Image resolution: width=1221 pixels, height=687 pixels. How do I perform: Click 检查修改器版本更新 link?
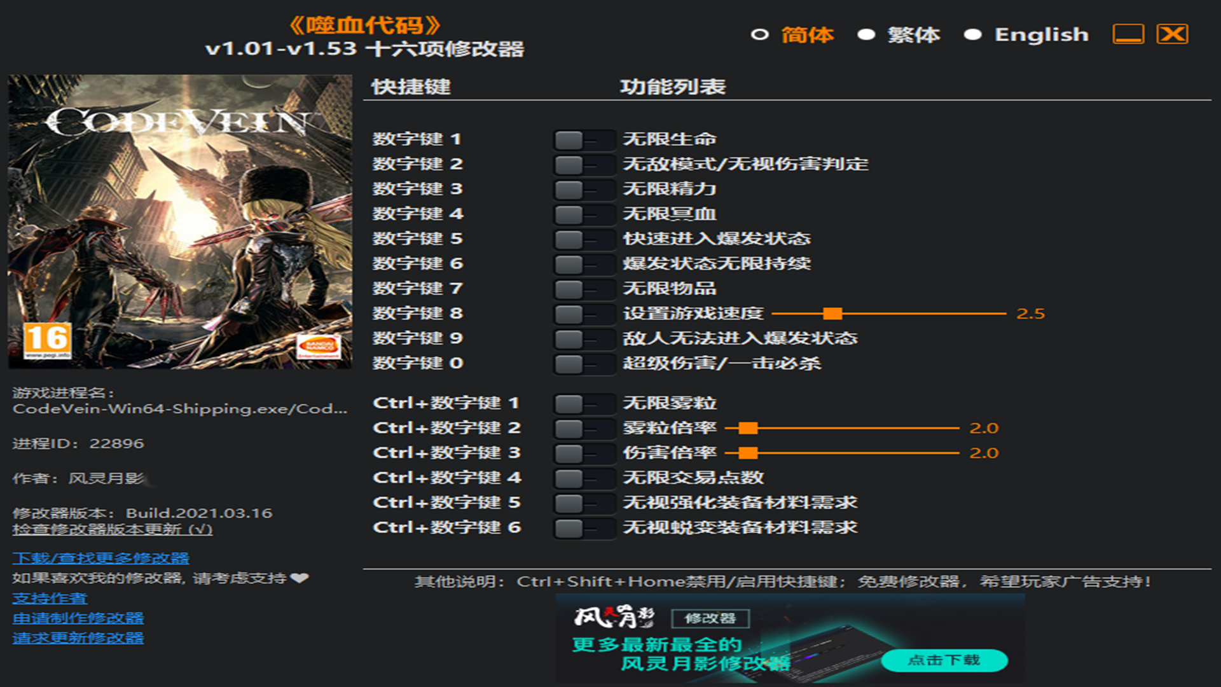tap(112, 529)
